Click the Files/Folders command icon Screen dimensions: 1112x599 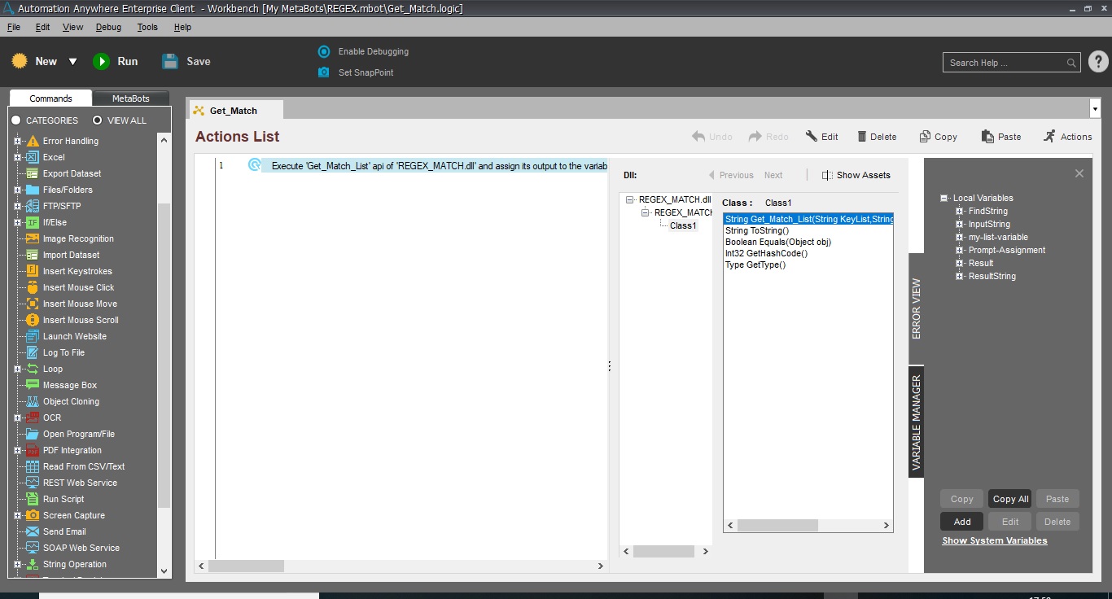[33, 190]
